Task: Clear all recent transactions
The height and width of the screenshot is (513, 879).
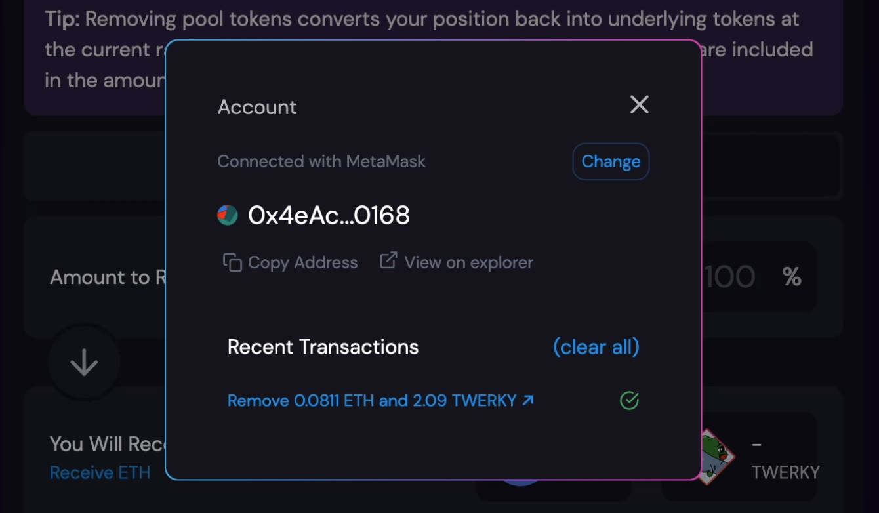Action: tap(596, 347)
